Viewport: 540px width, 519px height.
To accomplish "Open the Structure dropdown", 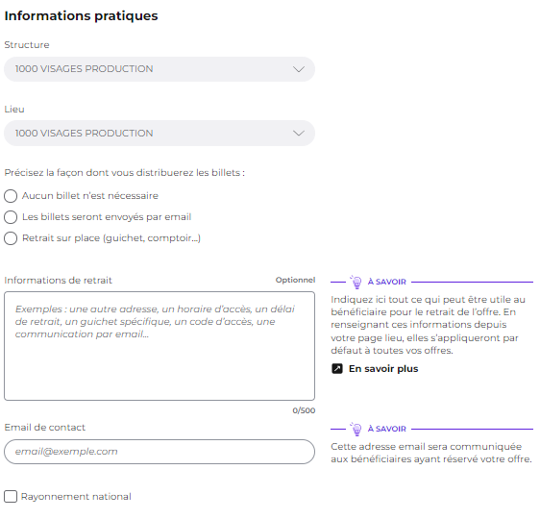I will pos(160,69).
